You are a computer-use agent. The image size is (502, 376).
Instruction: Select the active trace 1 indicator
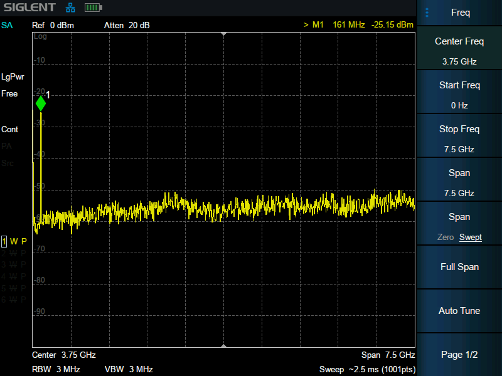point(5,241)
